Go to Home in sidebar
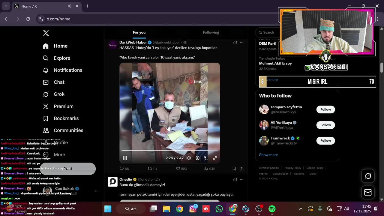This screenshot has height=216, width=384. (x=55, y=46)
